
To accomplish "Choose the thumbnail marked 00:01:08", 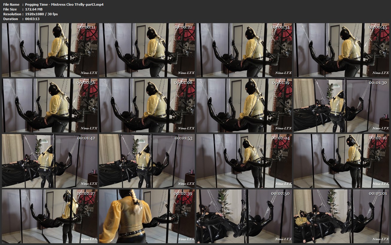I will coord(147,105).
